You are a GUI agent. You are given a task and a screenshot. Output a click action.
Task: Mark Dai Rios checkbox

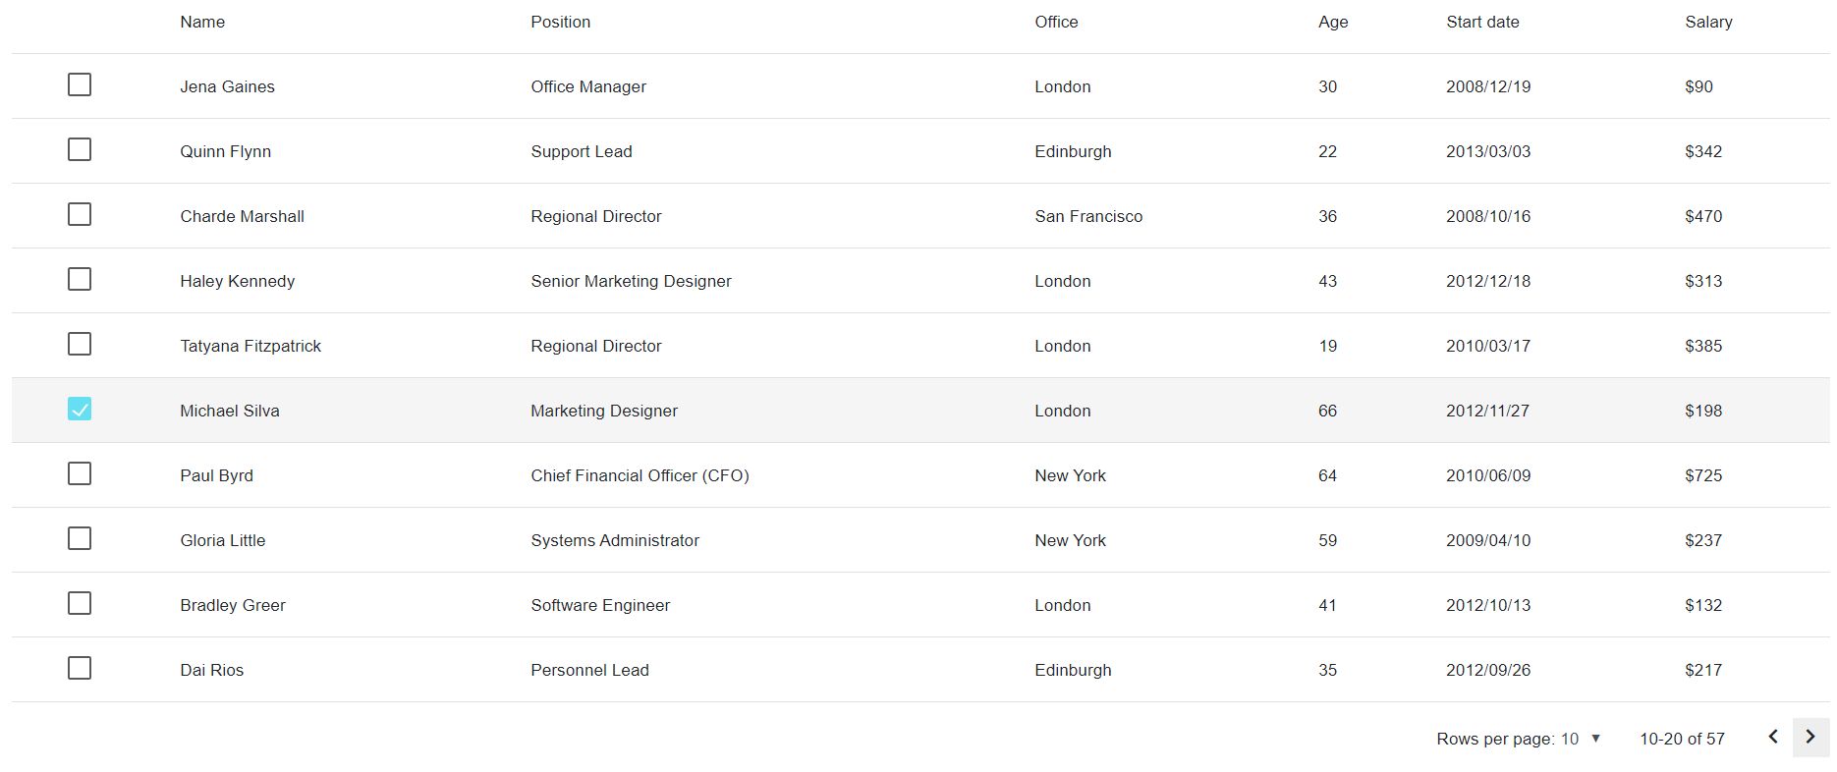pos(80,669)
